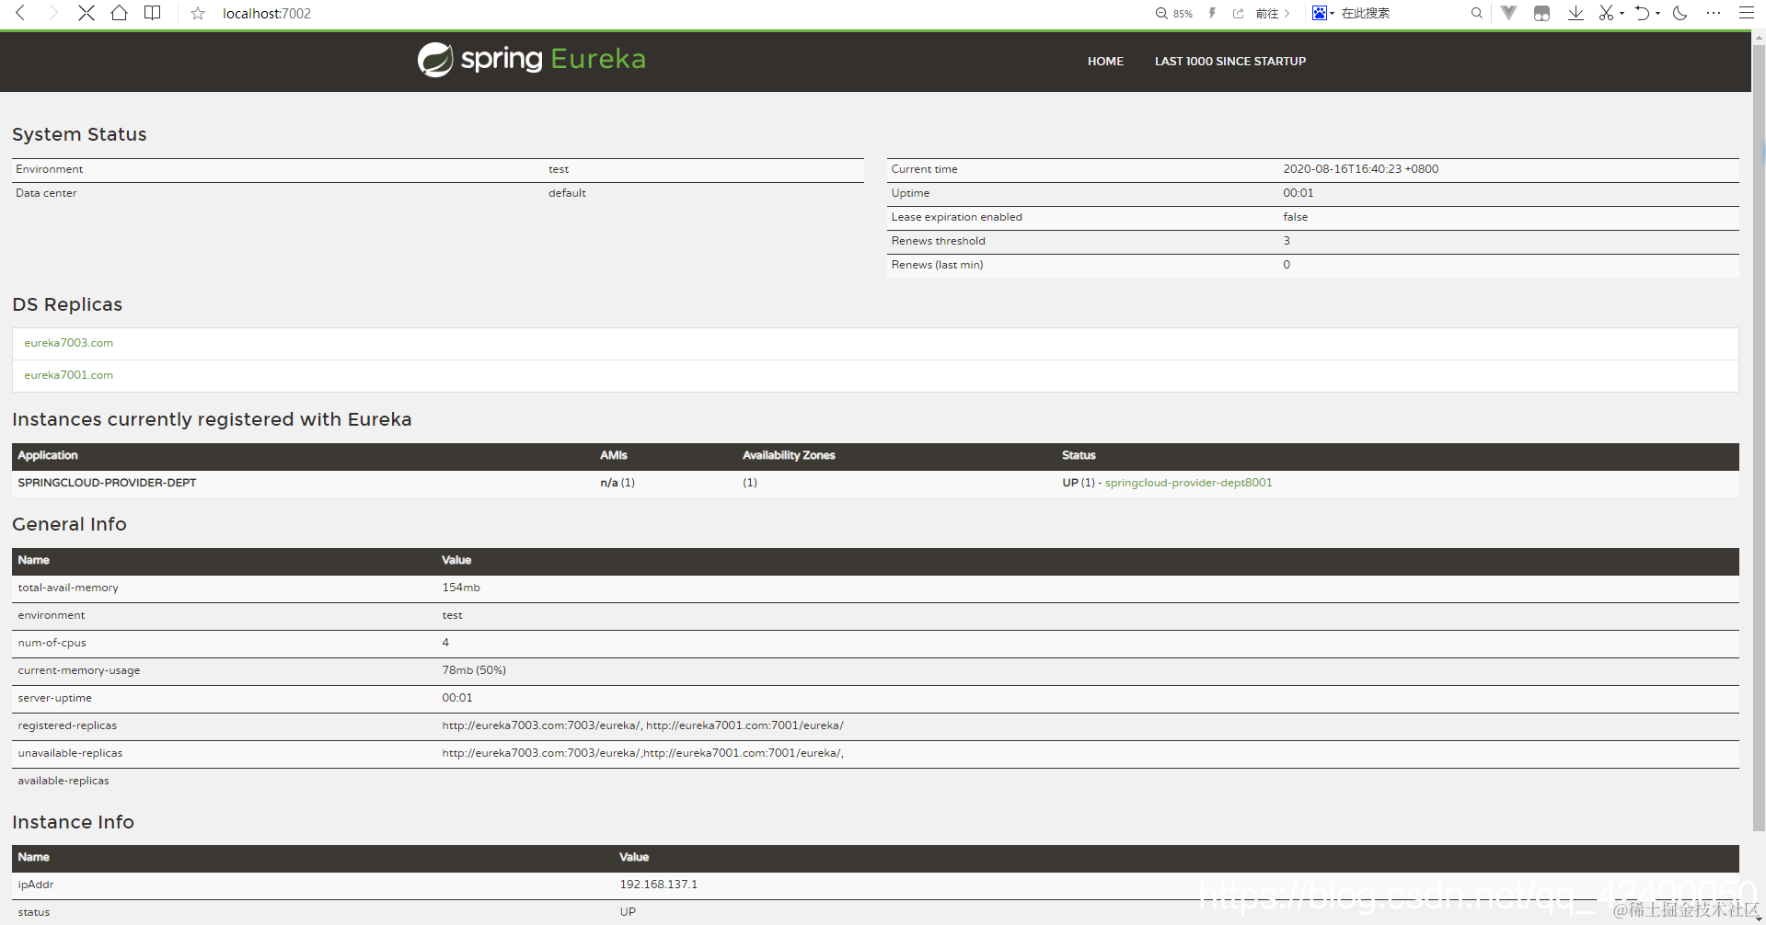
Task: Click the page vertical scrollbar
Action: (x=1759, y=437)
